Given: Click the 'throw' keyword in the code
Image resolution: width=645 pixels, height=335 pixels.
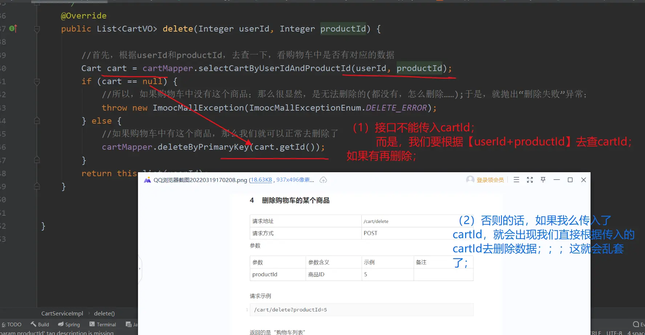Looking at the screenshot, I should coord(114,108).
